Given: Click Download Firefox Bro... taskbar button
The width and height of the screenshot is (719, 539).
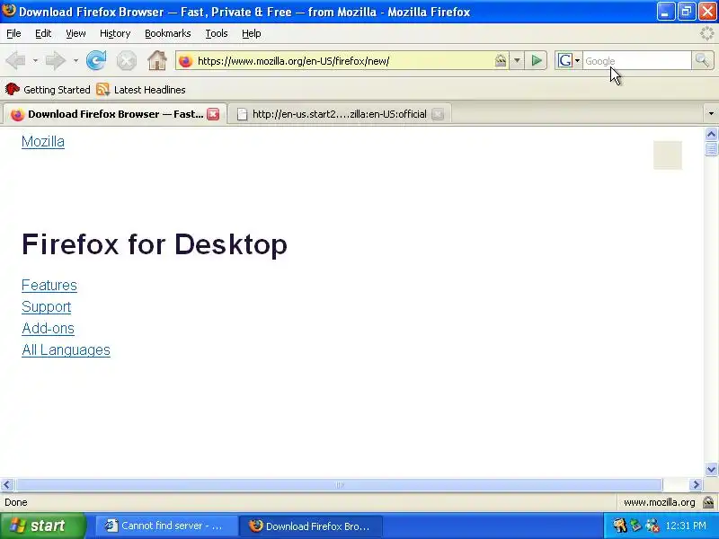Looking at the screenshot, I should point(311,526).
